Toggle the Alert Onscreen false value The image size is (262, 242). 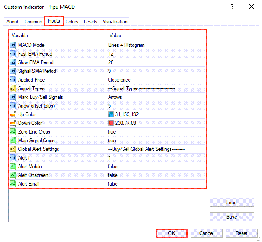[x=113, y=175]
